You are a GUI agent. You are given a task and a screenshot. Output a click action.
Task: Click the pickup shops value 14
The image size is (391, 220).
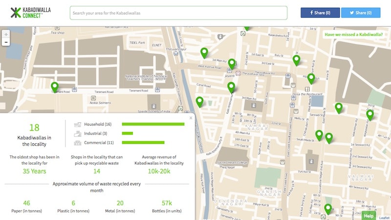click(x=97, y=171)
